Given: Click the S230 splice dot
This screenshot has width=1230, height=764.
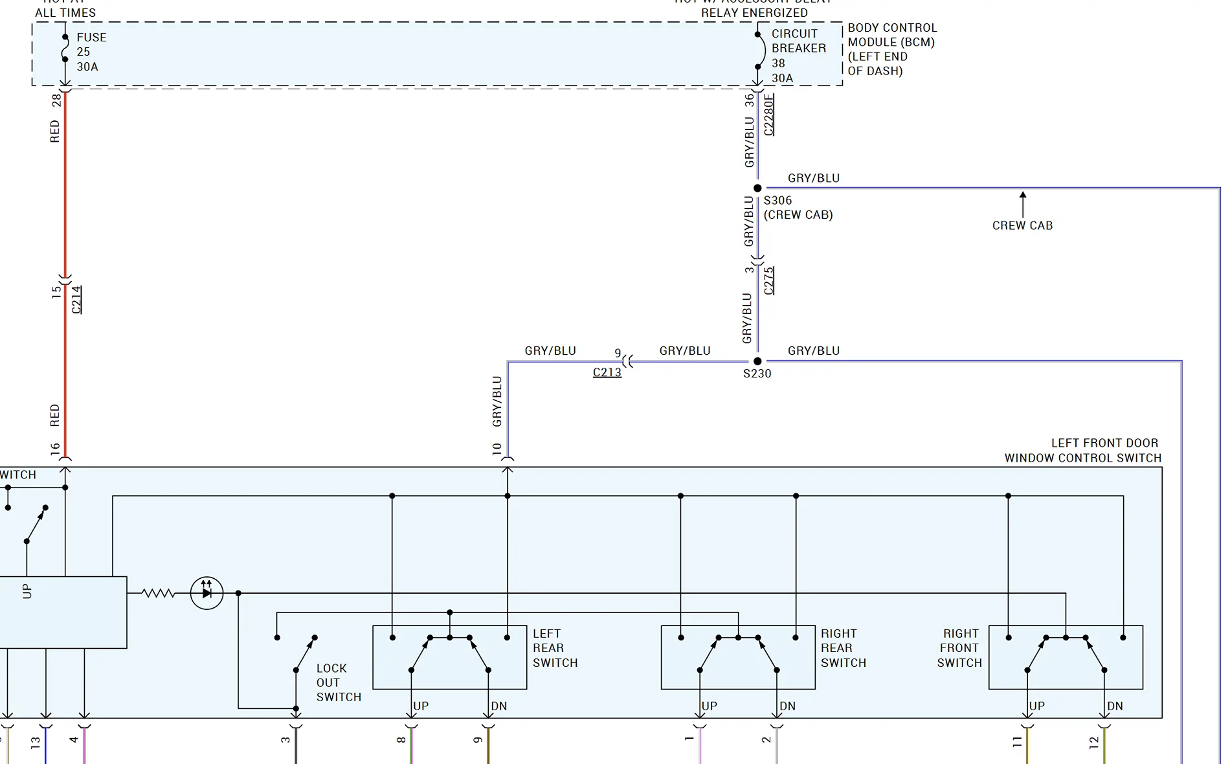Looking at the screenshot, I should [757, 361].
